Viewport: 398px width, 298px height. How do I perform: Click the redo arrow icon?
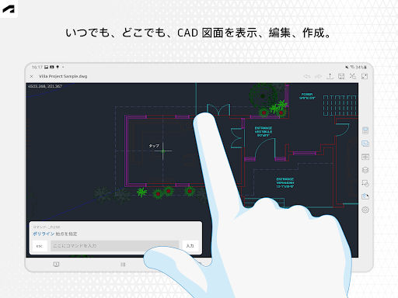click(319, 76)
